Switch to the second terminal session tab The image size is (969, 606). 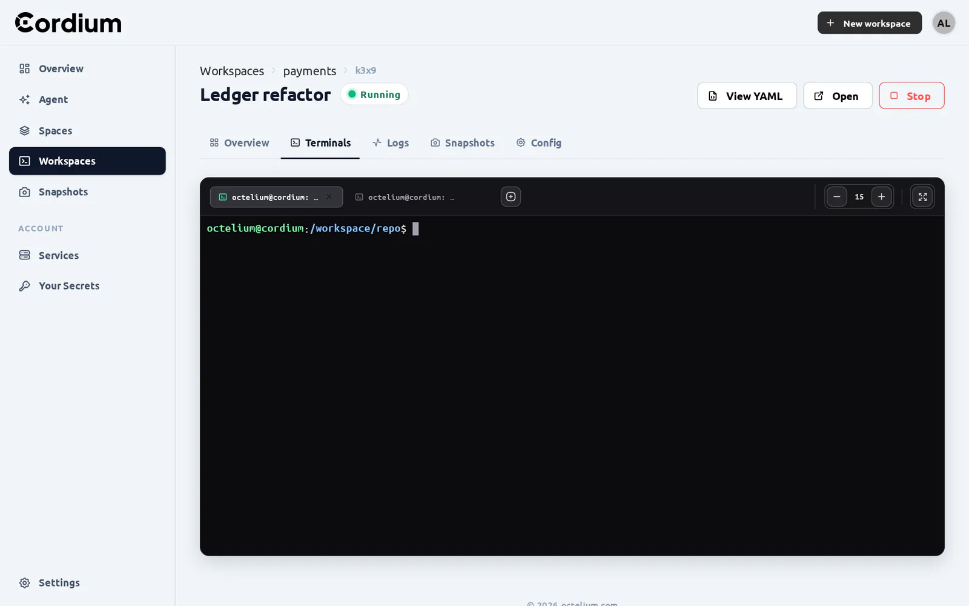point(412,197)
